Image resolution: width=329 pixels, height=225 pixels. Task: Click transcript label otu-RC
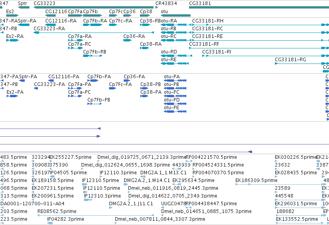coord(169,36)
